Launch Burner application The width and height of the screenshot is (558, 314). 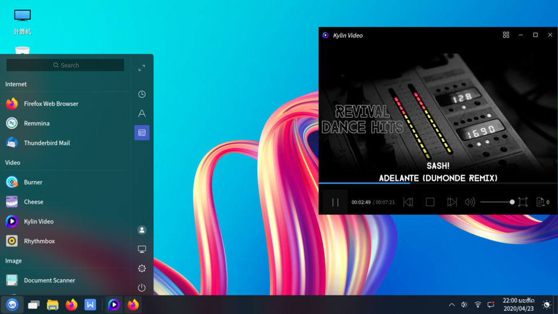tap(66, 182)
